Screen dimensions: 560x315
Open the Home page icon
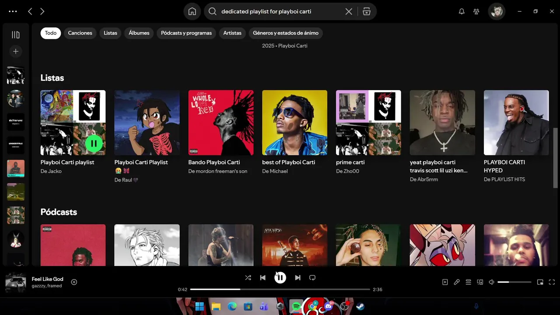click(192, 11)
